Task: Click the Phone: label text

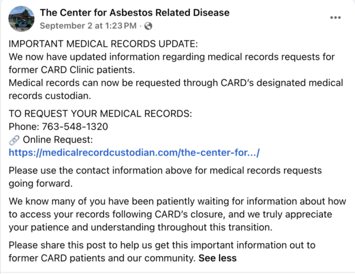Action: [x=24, y=127]
